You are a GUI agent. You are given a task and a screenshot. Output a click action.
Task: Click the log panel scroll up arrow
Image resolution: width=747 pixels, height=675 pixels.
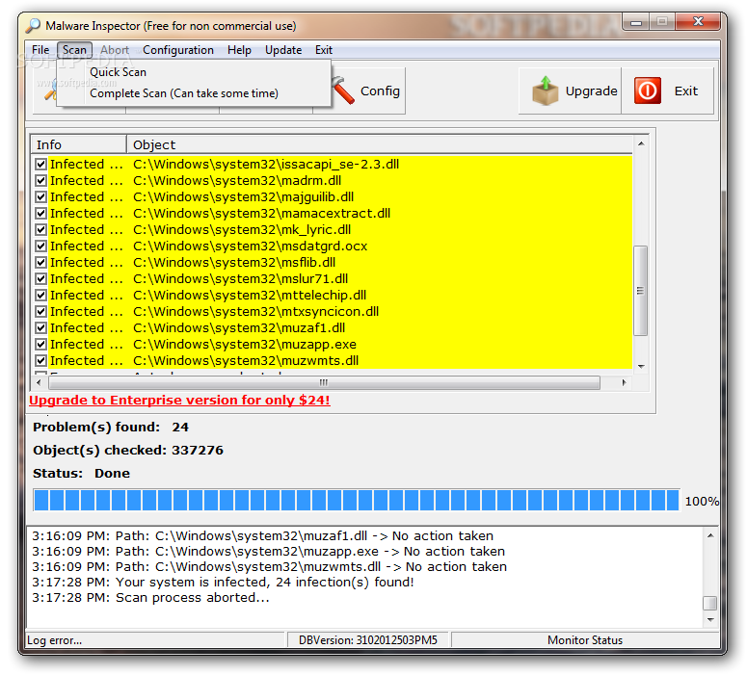click(710, 535)
